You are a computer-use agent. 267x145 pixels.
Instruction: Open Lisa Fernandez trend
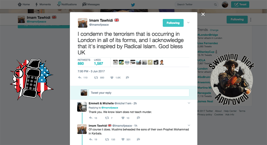point(208,43)
